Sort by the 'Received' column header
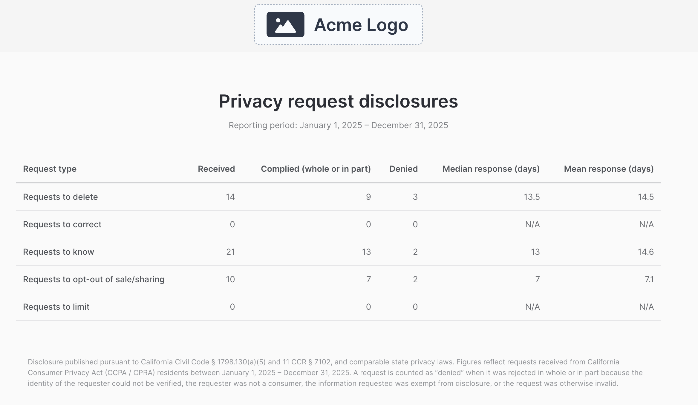 click(216, 169)
